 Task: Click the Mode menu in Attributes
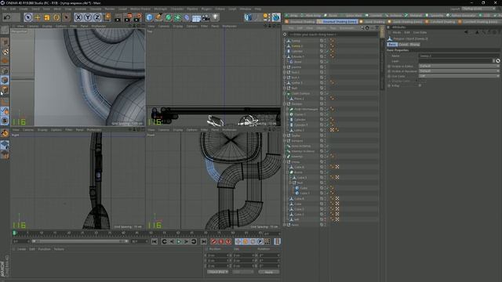(x=397, y=32)
